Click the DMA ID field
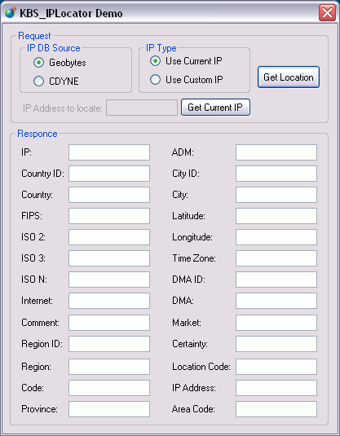This screenshot has width=340, height=436. click(x=276, y=280)
